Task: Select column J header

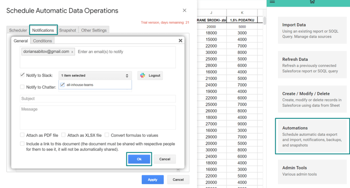Action: click(211, 13)
